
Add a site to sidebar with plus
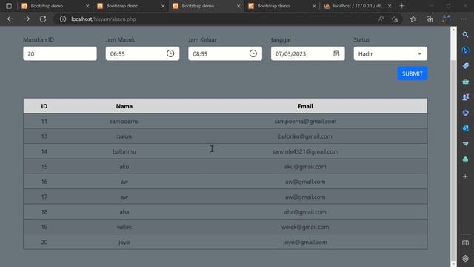click(x=466, y=177)
